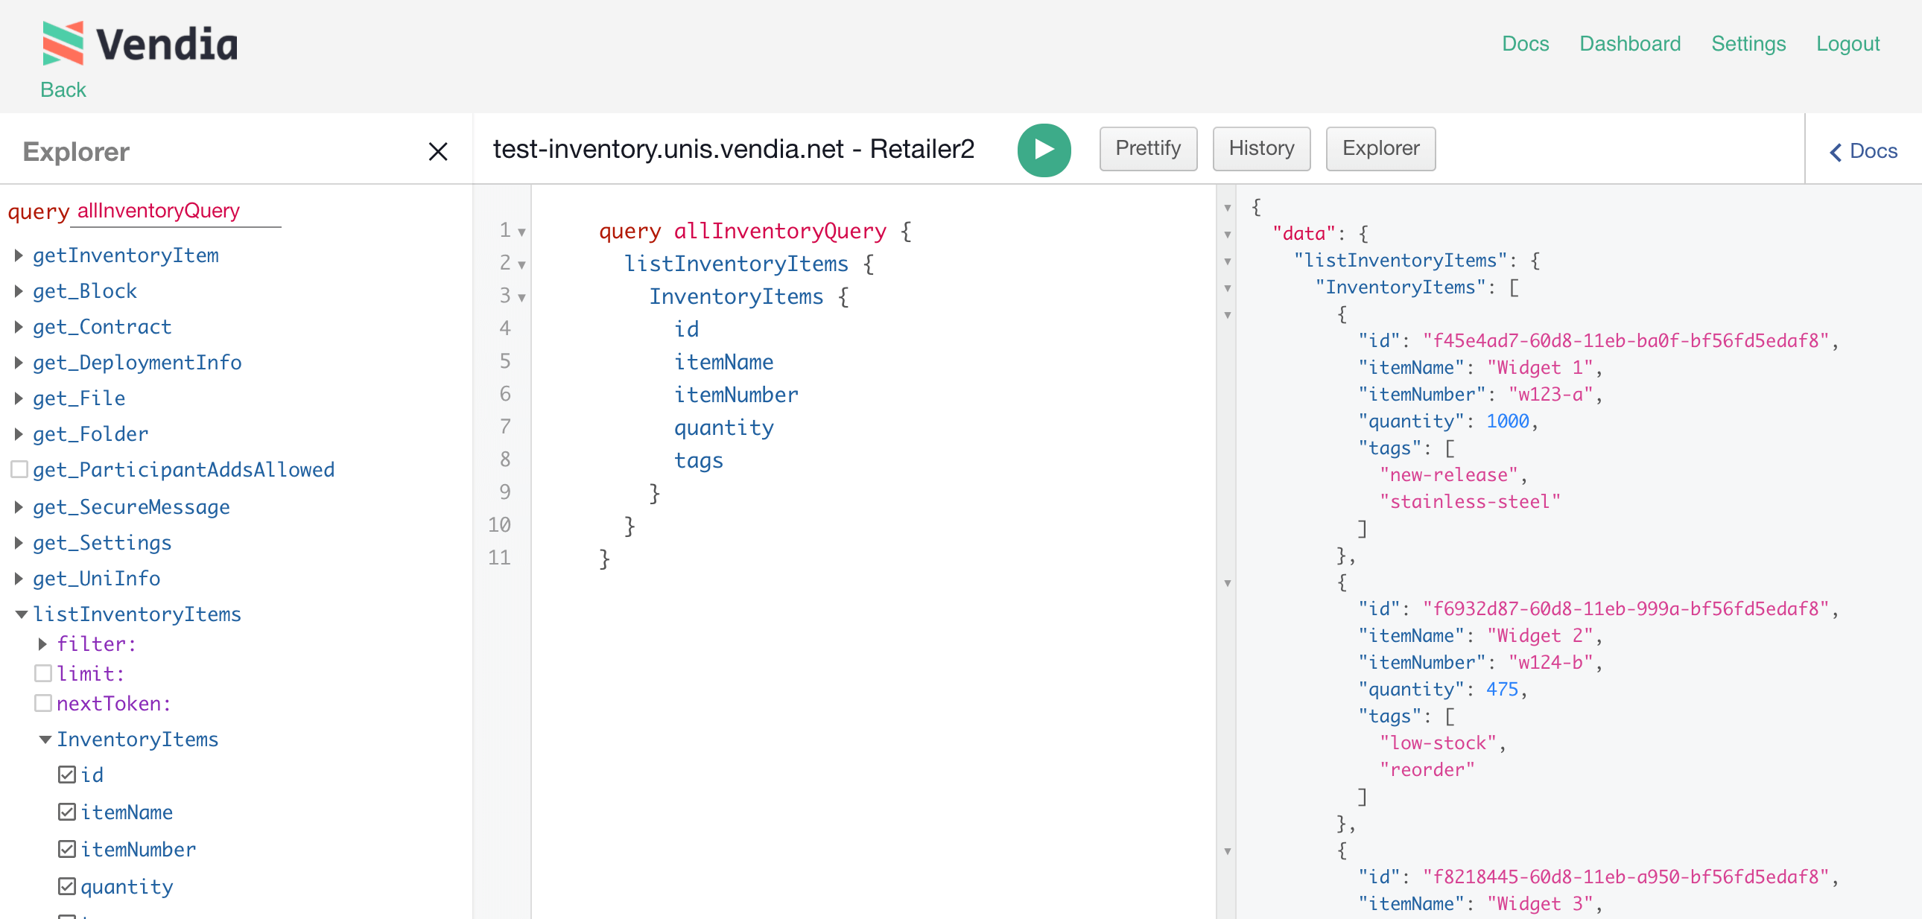The height and width of the screenshot is (919, 1922).
Task: Click 'listInventoryItems' on line 2 of editor
Action: point(736,264)
